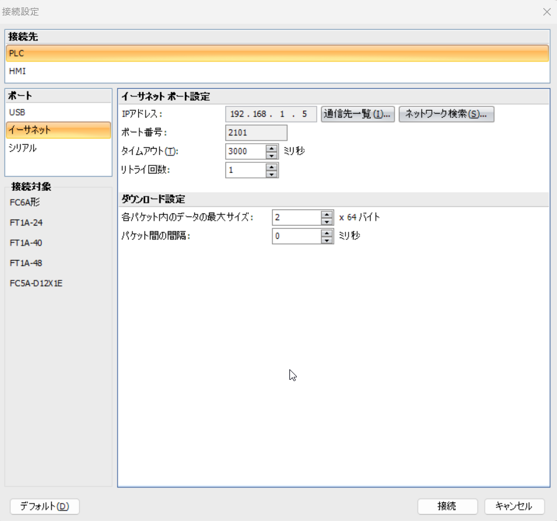Screen dimensions: 557x521
Task: Click the FT1A-40 connection target
Action: 26,242
